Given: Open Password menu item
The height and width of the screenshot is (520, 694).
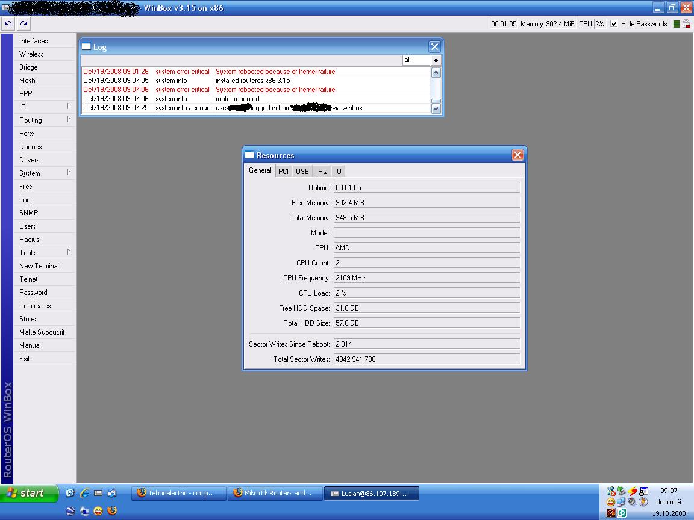Looking at the screenshot, I should click(x=44, y=292).
